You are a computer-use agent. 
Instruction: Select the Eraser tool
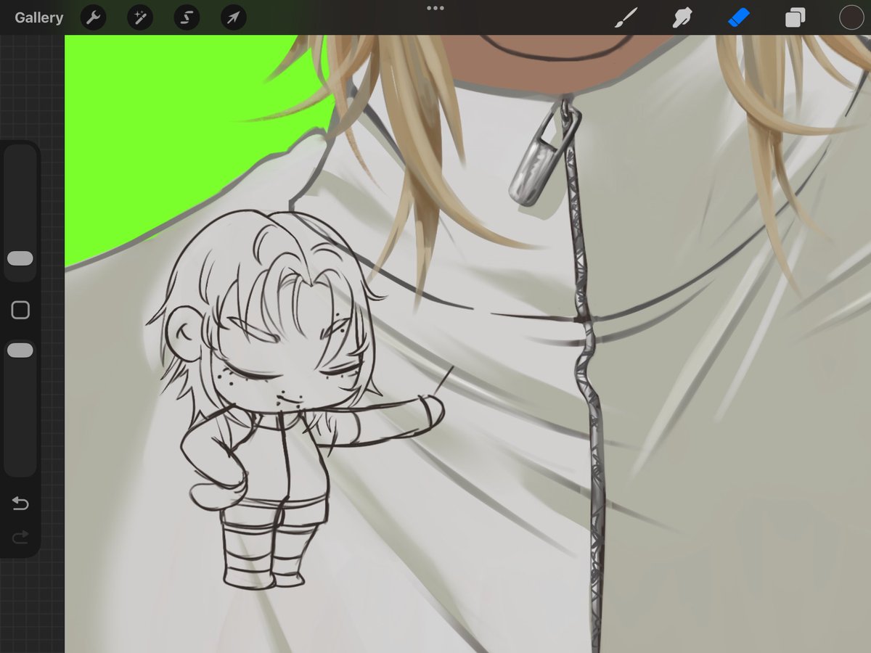[x=738, y=17]
